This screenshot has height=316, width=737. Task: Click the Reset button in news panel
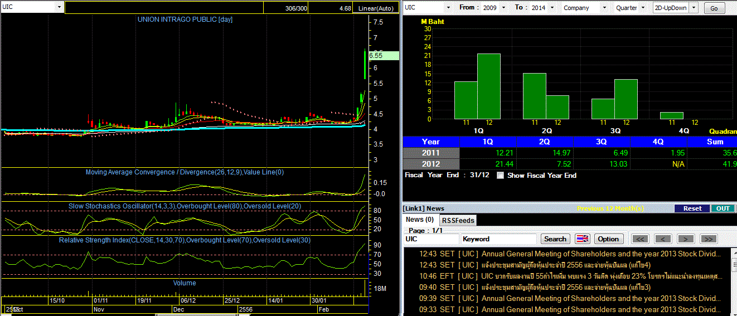tap(692, 208)
